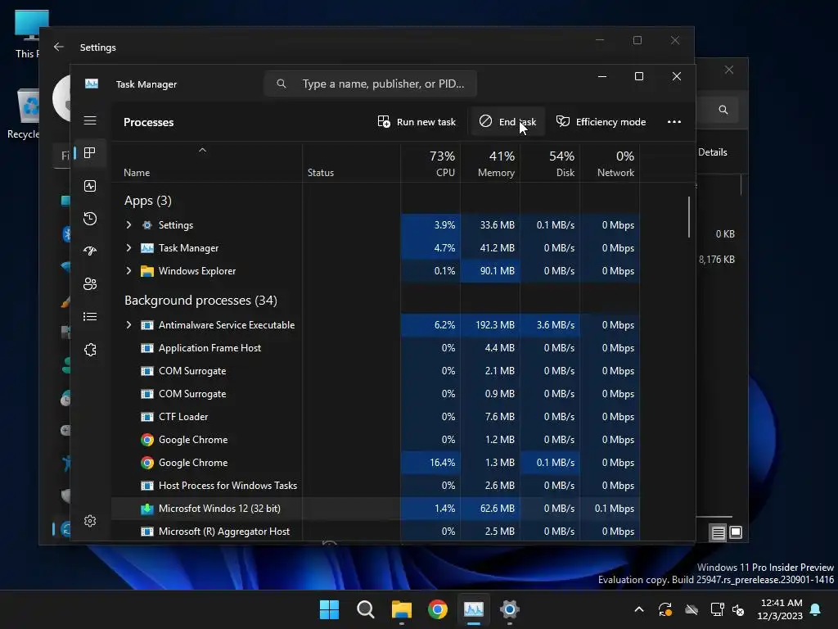Click the muted volume tray icon
This screenshot has width=838, height=629.
click(x=739, y=609)
